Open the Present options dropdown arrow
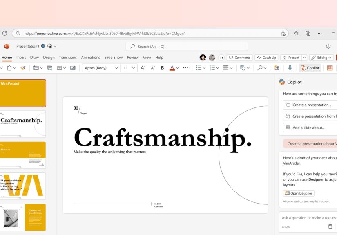The image size is (337, 235). tap(304, 58)
